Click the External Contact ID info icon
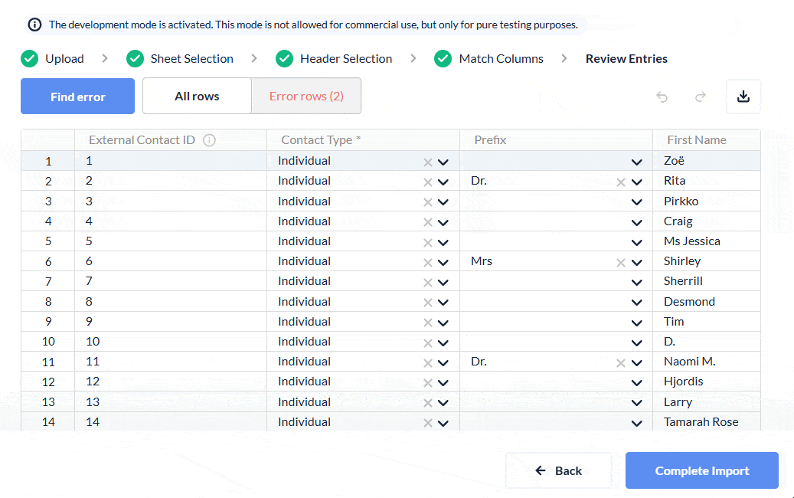 209,140
